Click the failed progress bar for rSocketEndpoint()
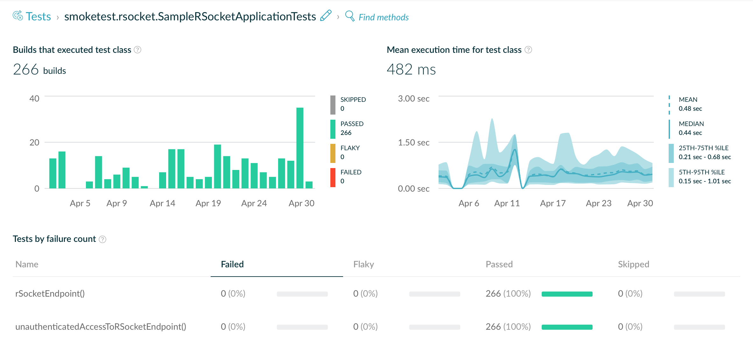Screen dimensions: 753x345 [x=302, y=294]
